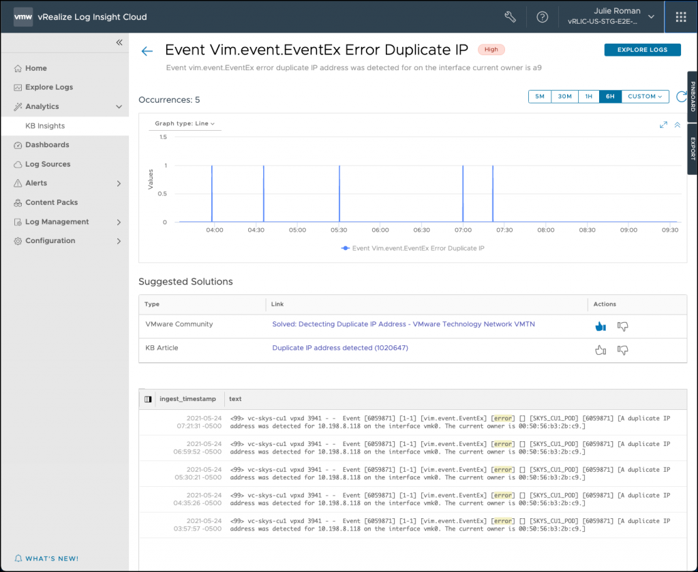Open Dashboards in the sidebar

(47, 145)
